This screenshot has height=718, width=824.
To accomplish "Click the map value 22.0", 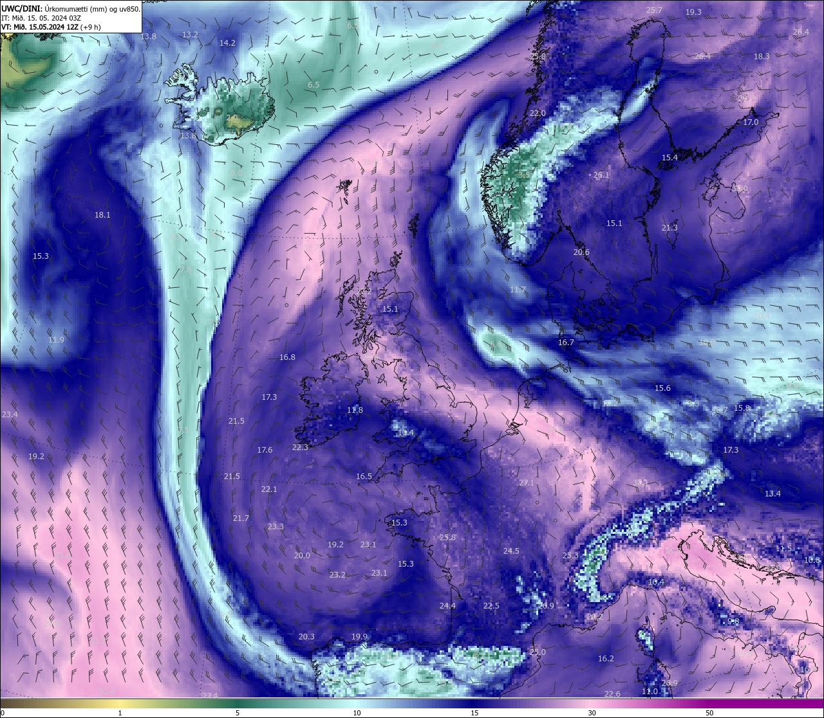I will 538,113.
